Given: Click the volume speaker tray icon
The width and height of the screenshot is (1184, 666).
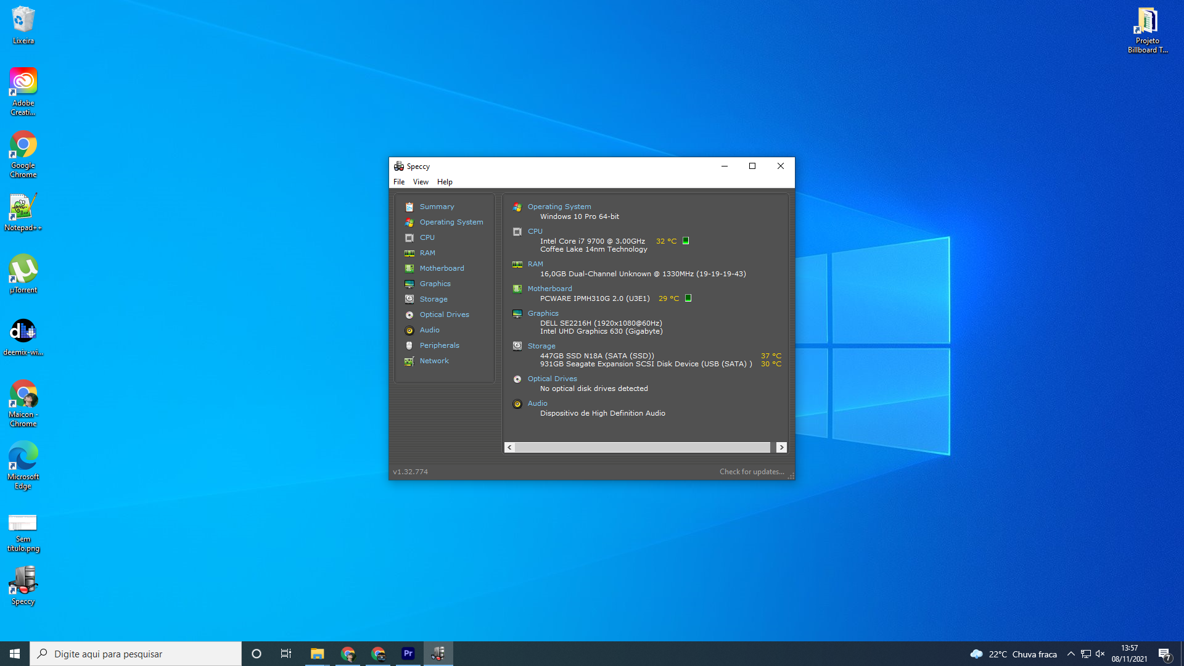Looking at the screenshot, I should (1100, 654).
